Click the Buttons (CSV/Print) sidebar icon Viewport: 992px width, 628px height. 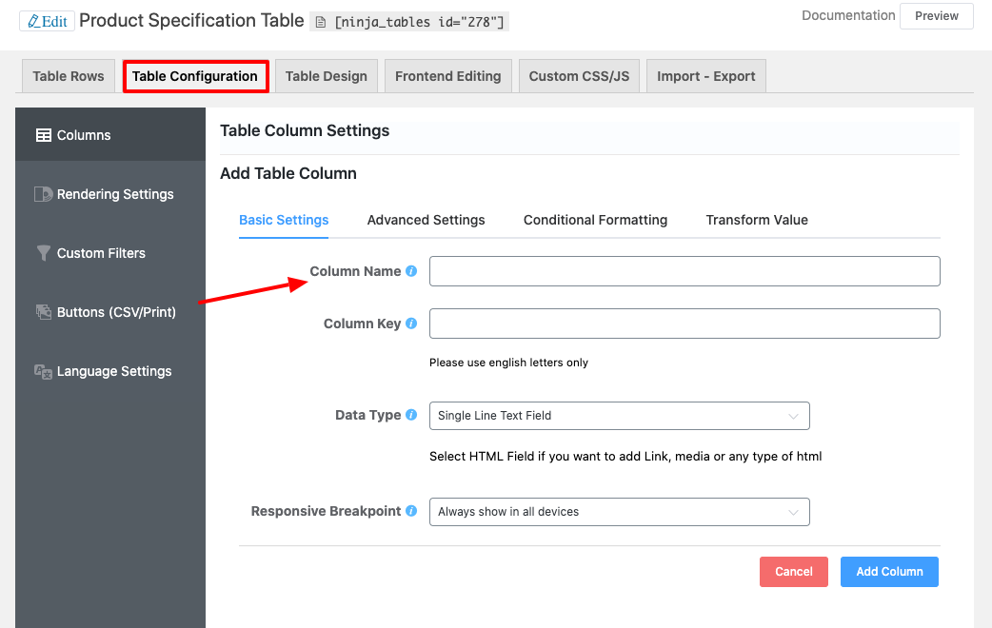pyautogui.click(x=43, y=311)
